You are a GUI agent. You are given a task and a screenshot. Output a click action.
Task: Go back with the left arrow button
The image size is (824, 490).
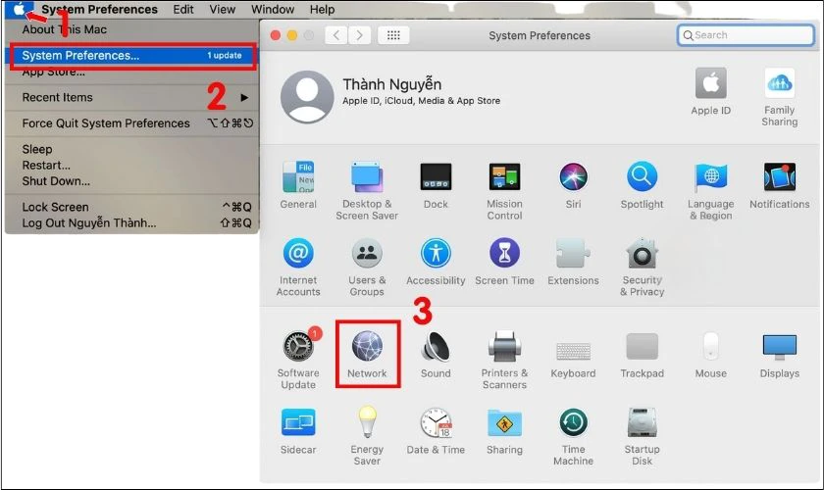pyautogui.click(x=336, y=35)
